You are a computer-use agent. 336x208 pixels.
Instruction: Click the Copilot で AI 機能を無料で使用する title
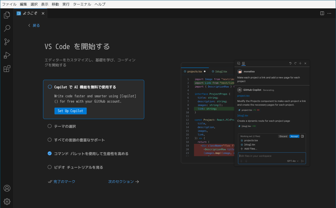coord(85,87)
